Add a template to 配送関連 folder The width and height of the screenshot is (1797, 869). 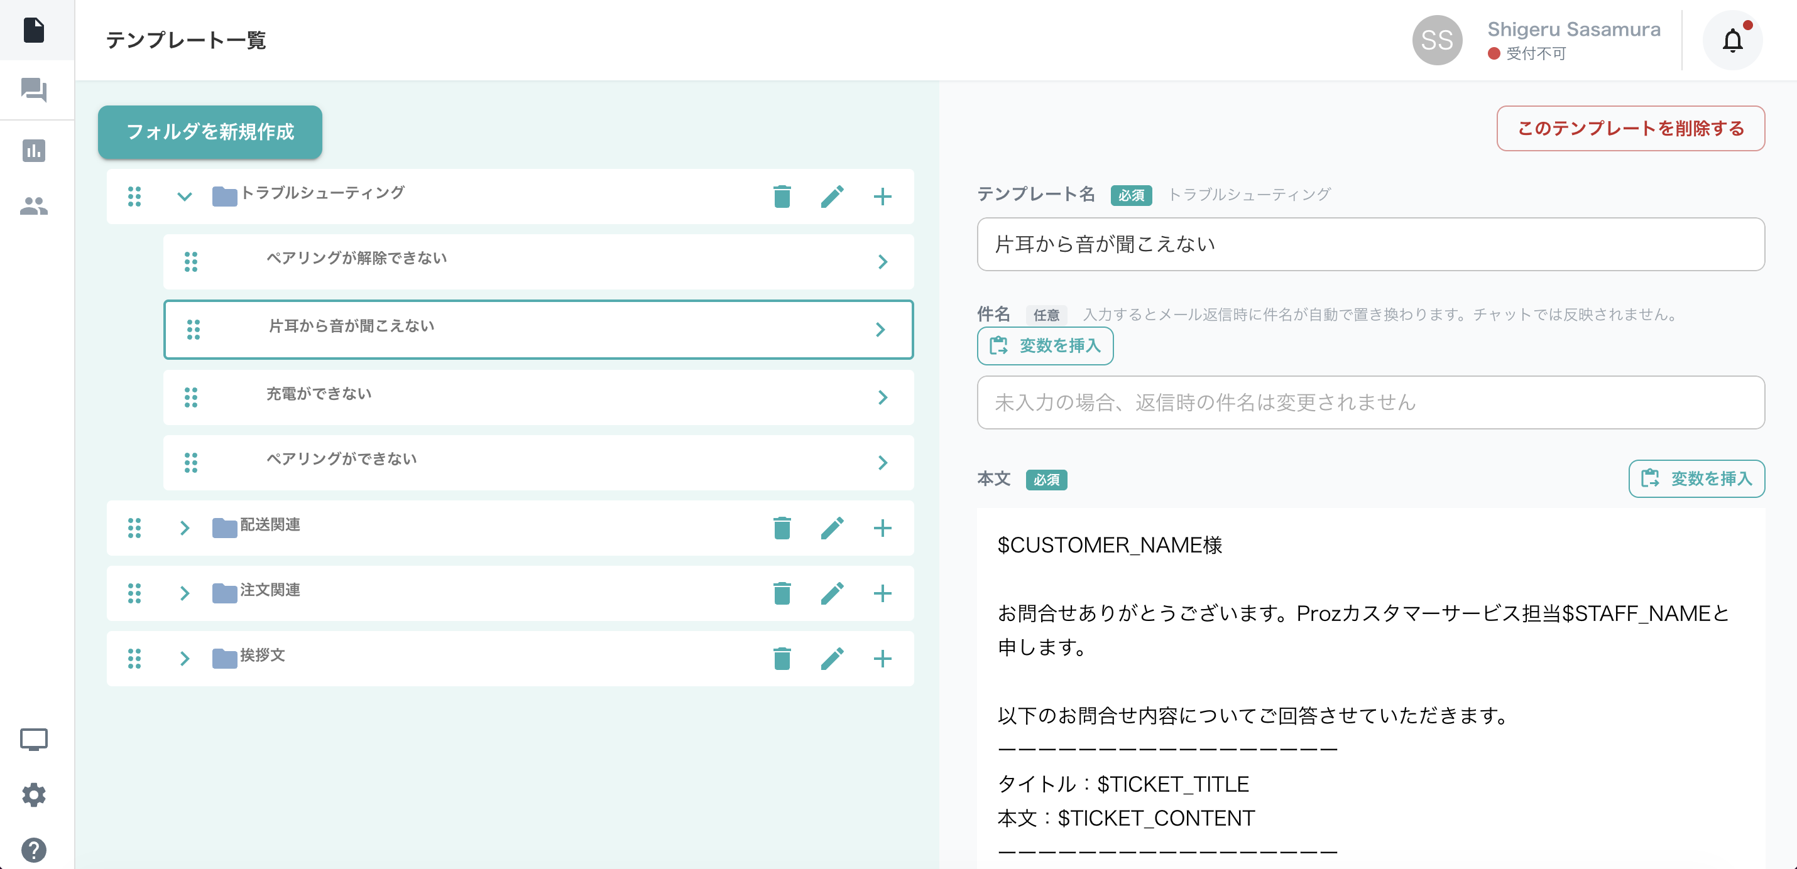[x=882, y=528]
